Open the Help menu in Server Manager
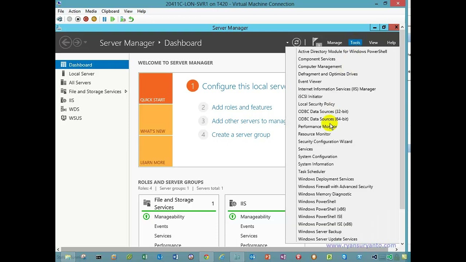This screenshot has width=466, height=262. click(x=391, y=43)
